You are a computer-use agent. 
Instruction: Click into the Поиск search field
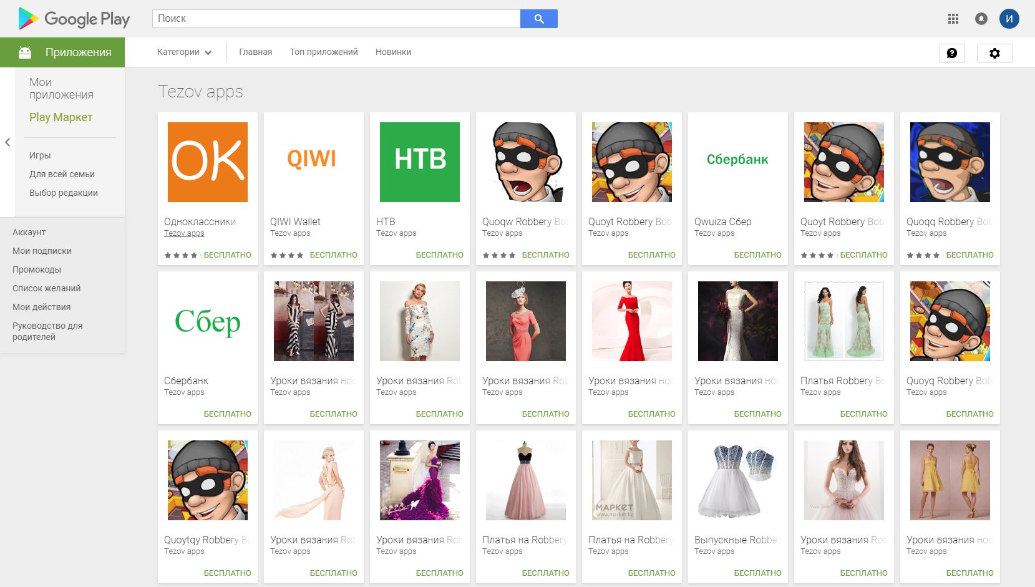point(336,19)
